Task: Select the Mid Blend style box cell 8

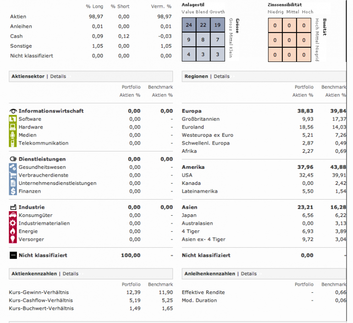Action: point(203,39)
